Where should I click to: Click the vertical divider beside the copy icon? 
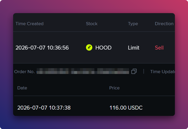tap(144, 72)
